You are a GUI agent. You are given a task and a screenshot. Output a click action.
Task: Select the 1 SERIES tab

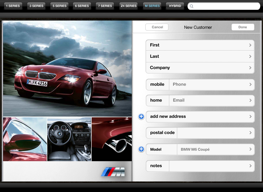13,6
